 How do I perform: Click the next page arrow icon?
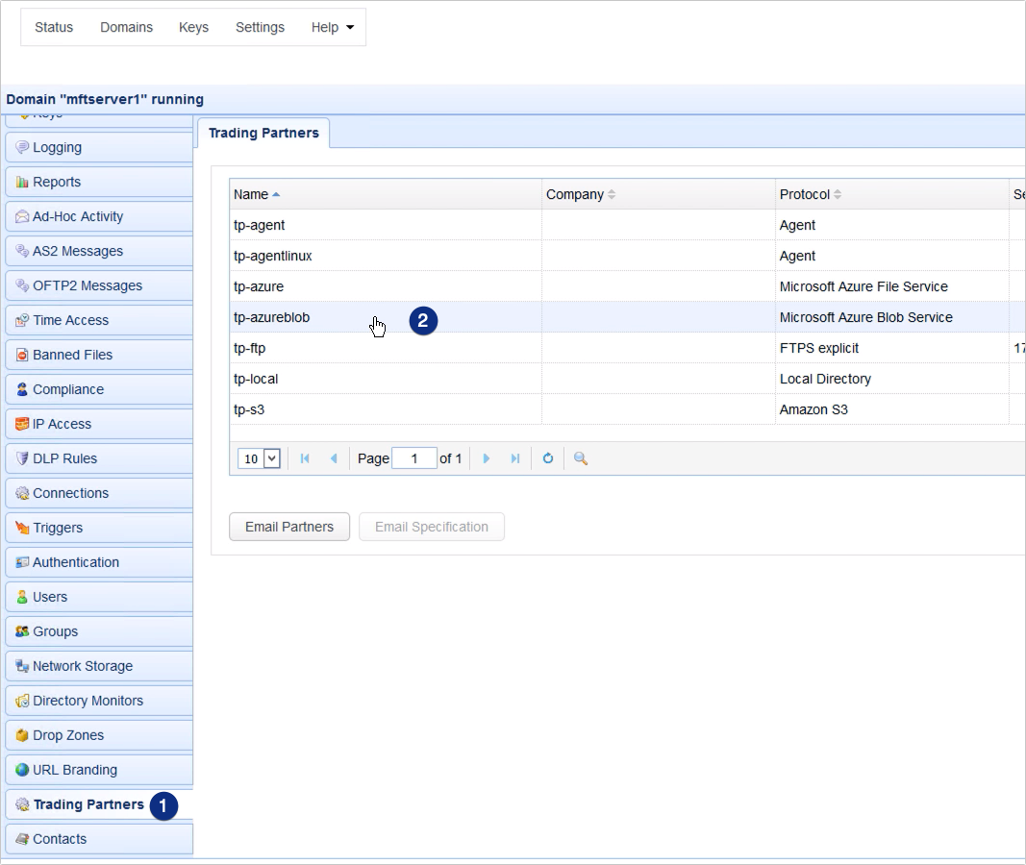pyautogui.click(x=487, y=458)
